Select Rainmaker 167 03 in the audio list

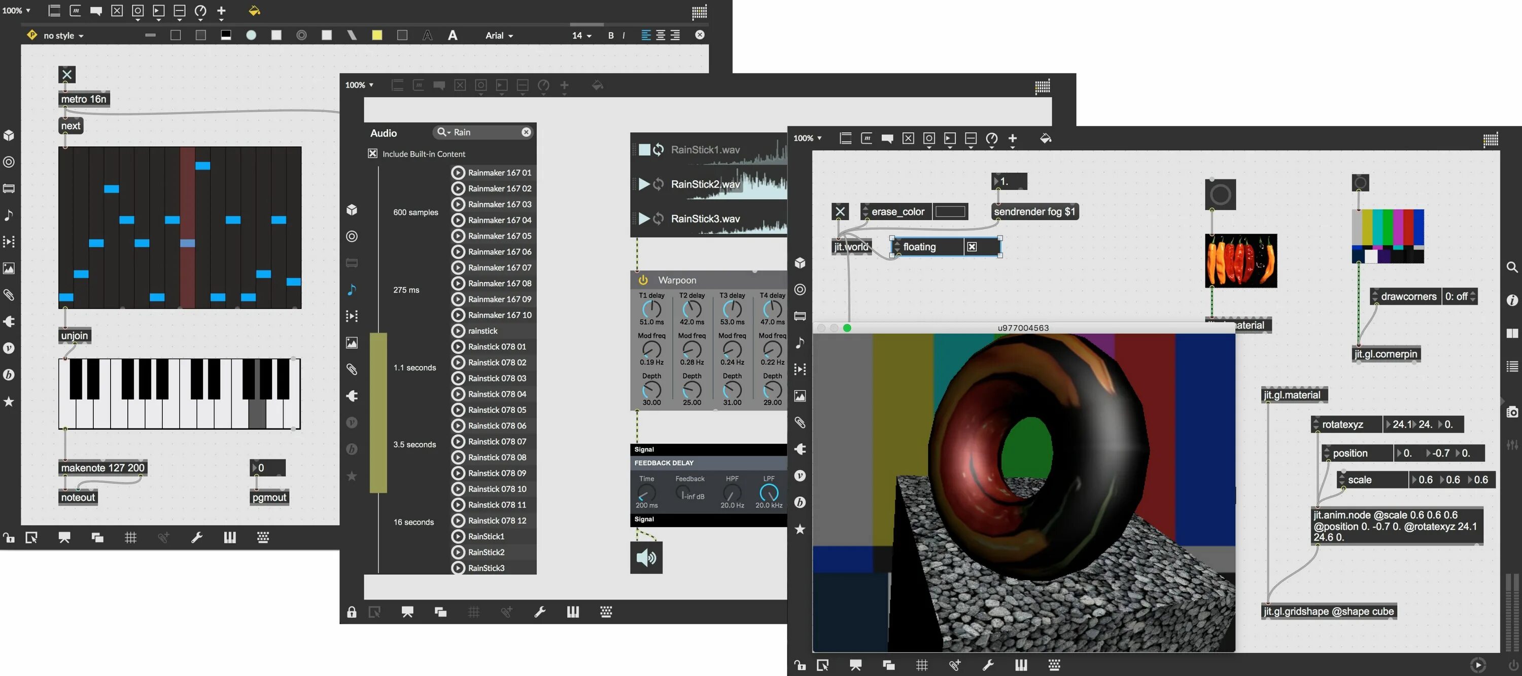coord(499,204)
